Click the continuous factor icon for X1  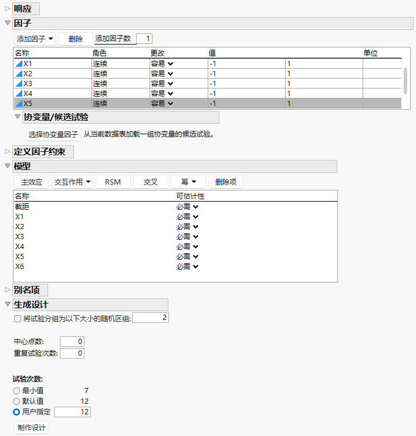[19, 64]
